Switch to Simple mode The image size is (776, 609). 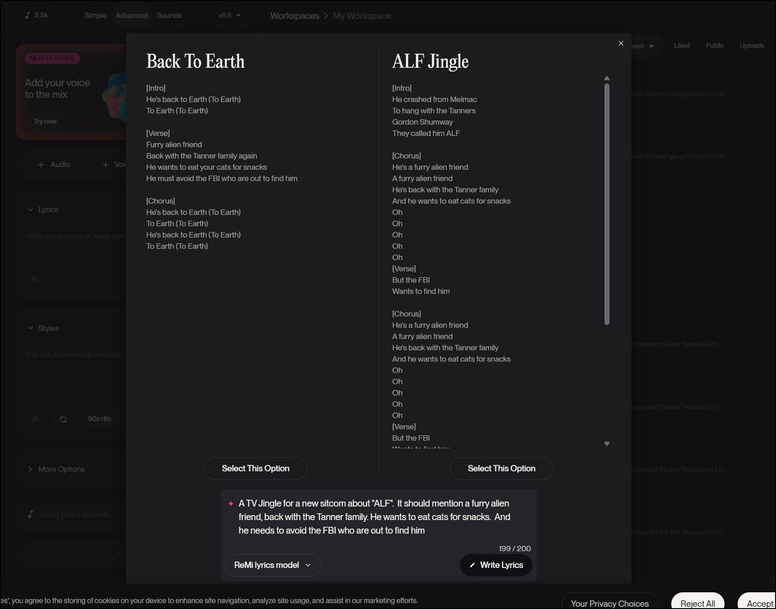(95, 15)
